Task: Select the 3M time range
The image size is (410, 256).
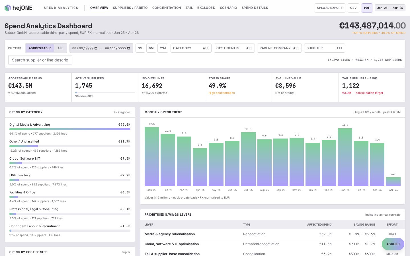Action: 140,48
